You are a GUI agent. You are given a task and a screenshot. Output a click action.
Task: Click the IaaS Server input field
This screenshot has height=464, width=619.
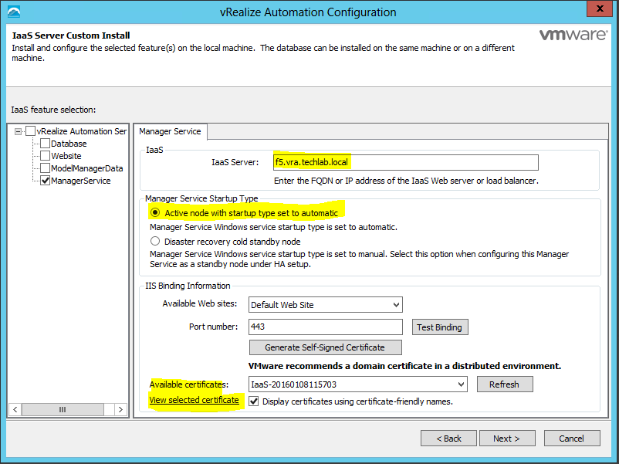tap(405, 162)
